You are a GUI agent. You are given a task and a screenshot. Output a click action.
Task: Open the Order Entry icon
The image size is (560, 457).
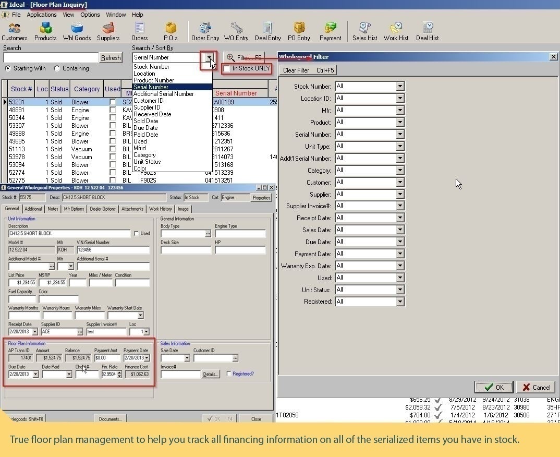pos(205,31)
